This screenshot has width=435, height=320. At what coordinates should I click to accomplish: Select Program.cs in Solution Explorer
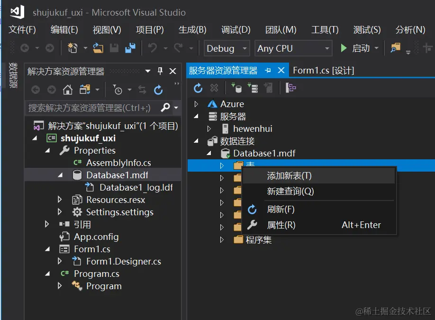[x=96, y=274]
